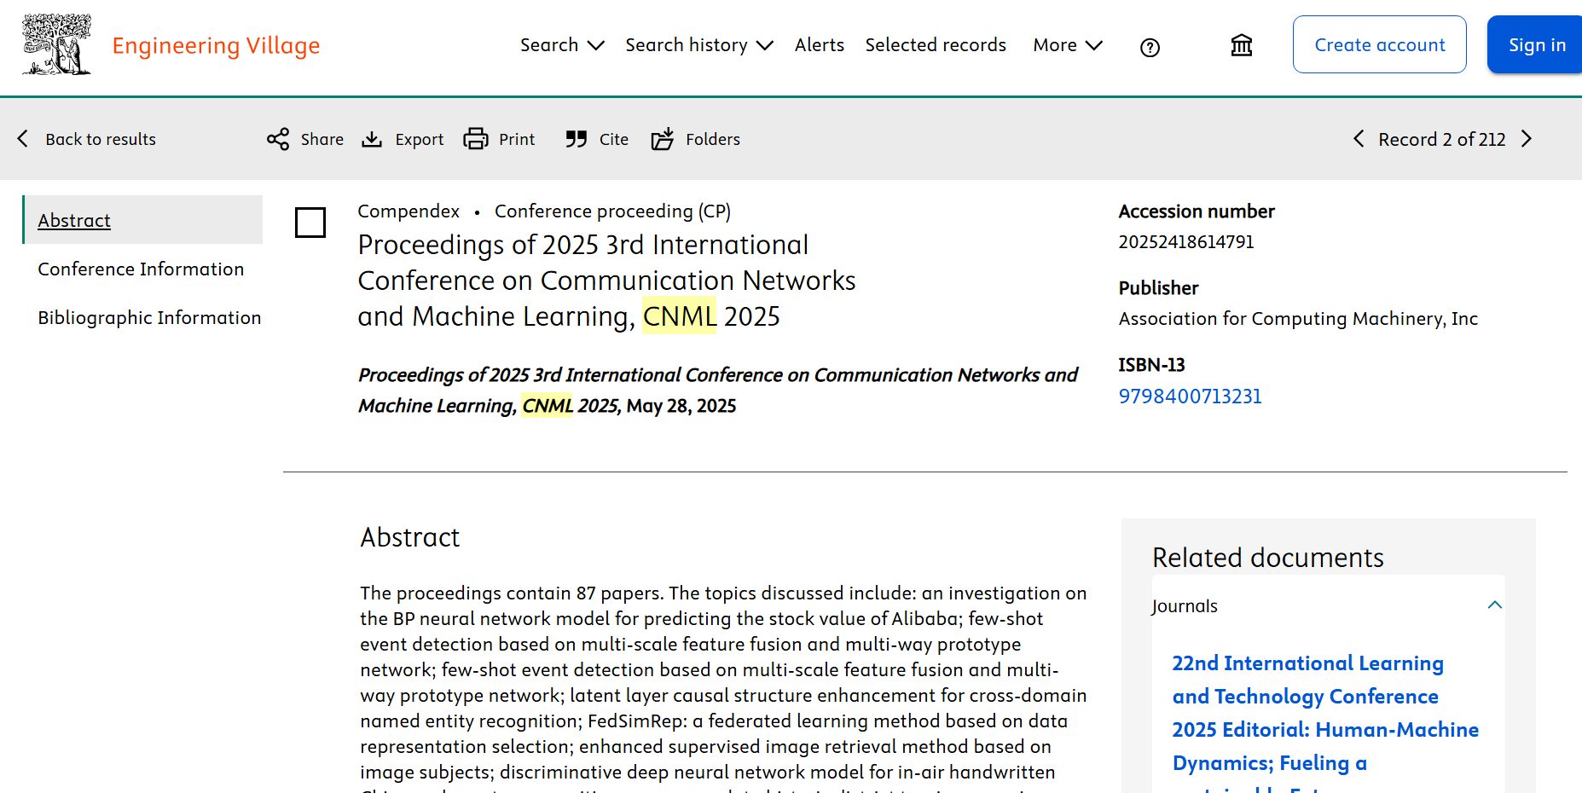Check the record selection checkbox
The height and width of the screenshot is (793, 1582).
point(310,223)
